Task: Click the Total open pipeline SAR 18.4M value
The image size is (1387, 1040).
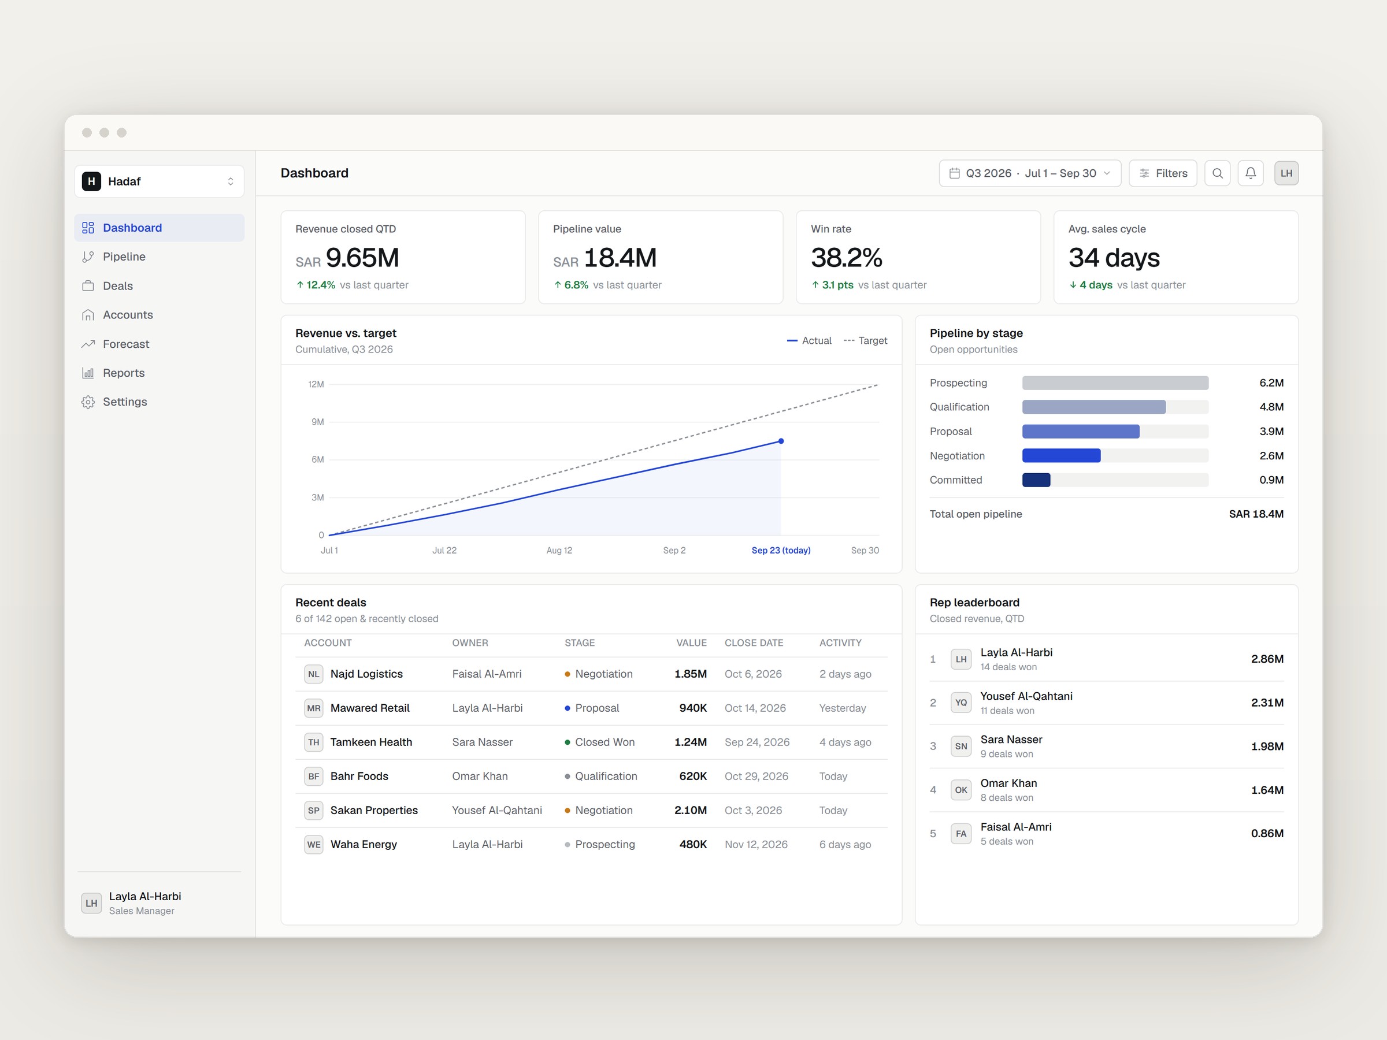Action: [x=1256, y=514]
